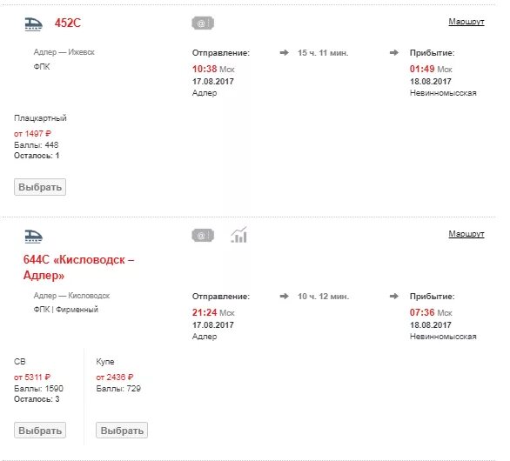Click the dynamic pricing chart icon
510x461 pixels.
239,235
